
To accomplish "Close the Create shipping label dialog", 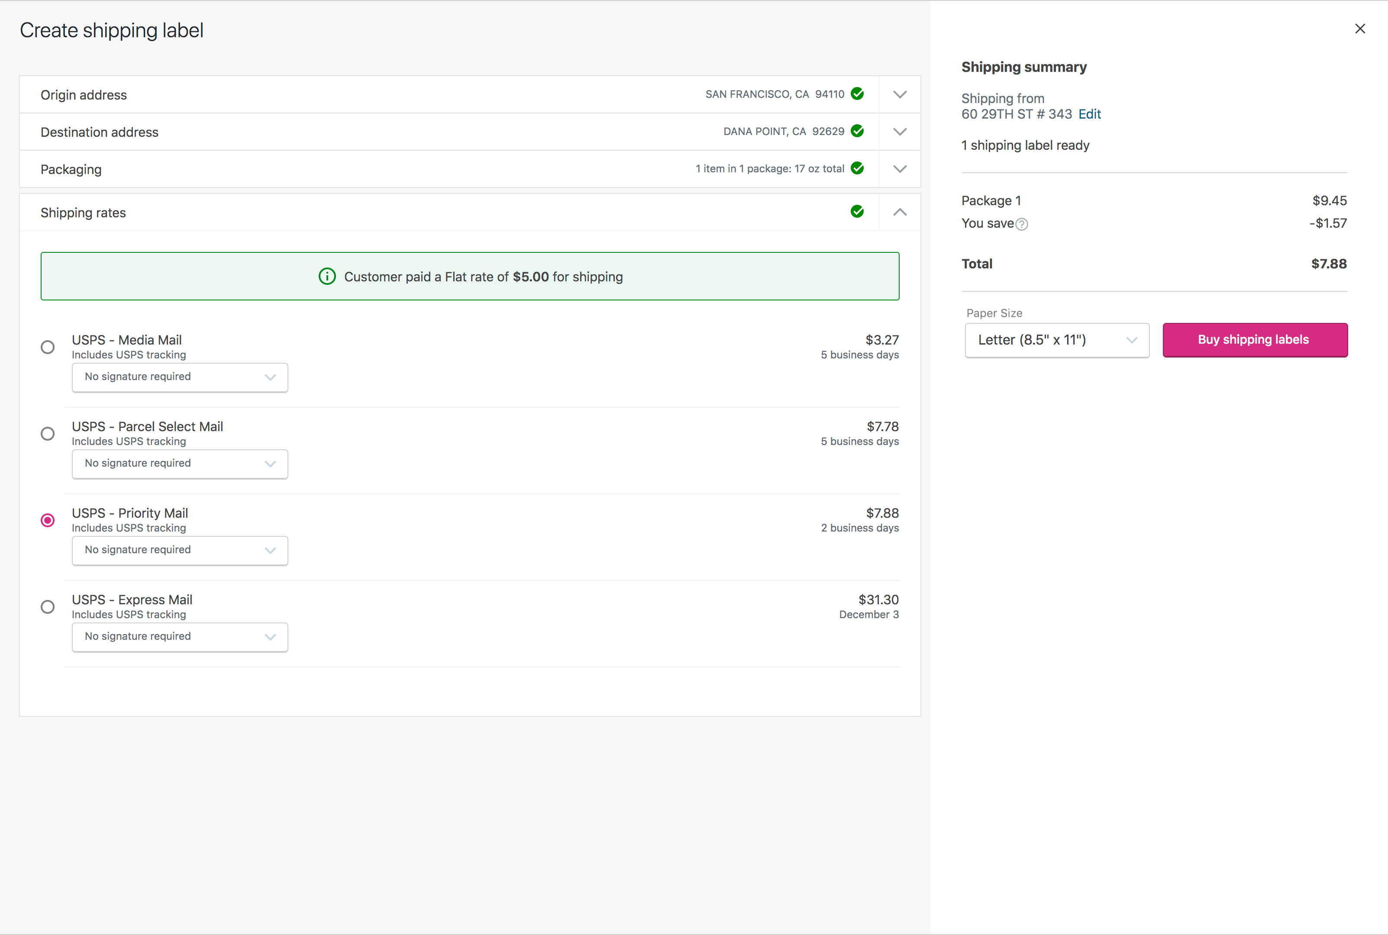I will tap(1360, 29).
